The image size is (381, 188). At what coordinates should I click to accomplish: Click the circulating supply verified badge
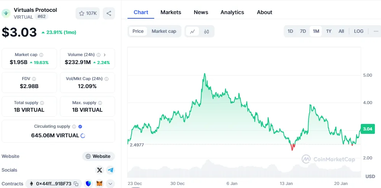tap(80, 127)
